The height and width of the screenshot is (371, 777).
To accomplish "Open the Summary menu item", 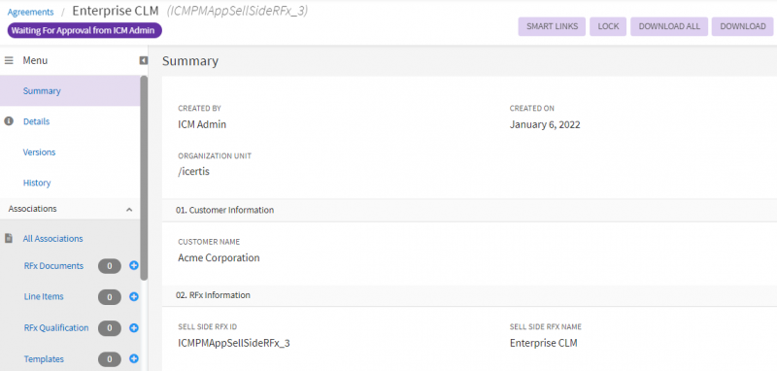I will [x=70, y=90].
